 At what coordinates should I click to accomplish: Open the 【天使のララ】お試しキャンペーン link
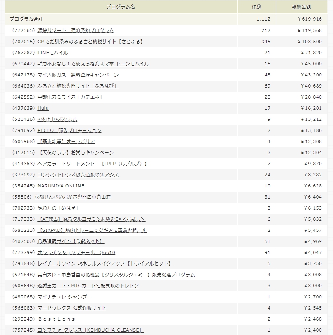pos(76,153)
